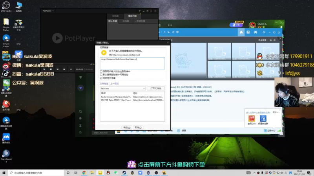314x176 pixels.
Task: Open Chrome from the taskbar
Action: (84, 172)
